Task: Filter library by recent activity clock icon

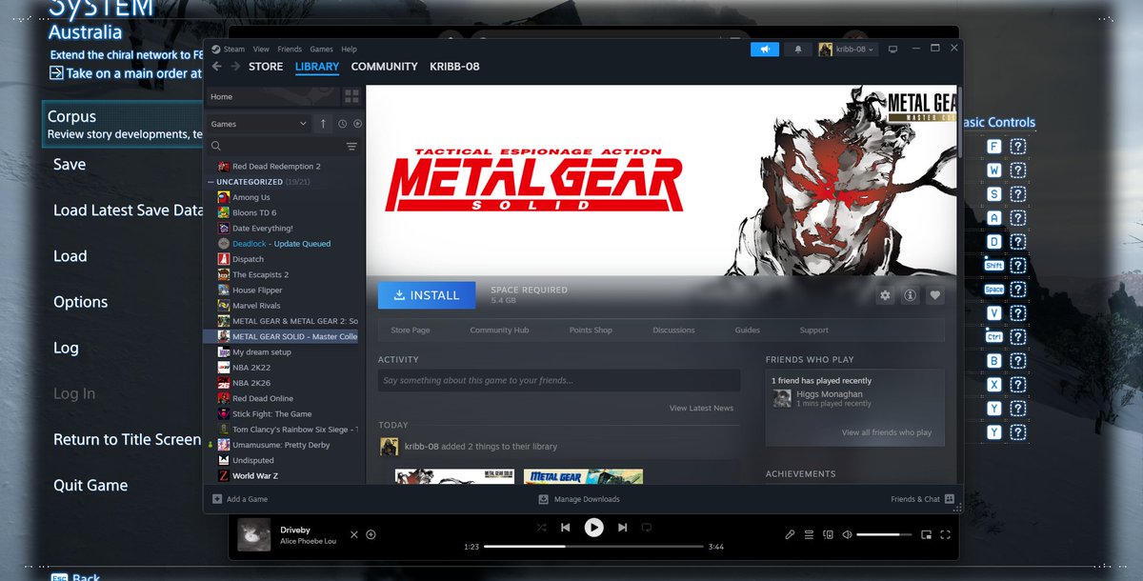Action: click(x=342, y=124)
